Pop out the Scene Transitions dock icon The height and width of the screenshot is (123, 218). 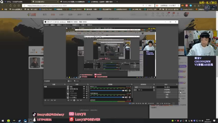click(154, 84)
